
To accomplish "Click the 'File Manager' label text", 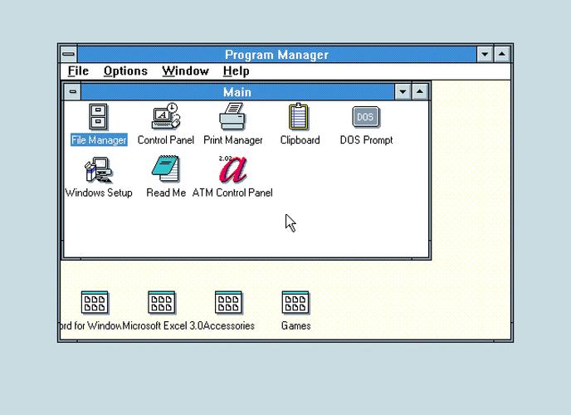I will click(99, 140).
